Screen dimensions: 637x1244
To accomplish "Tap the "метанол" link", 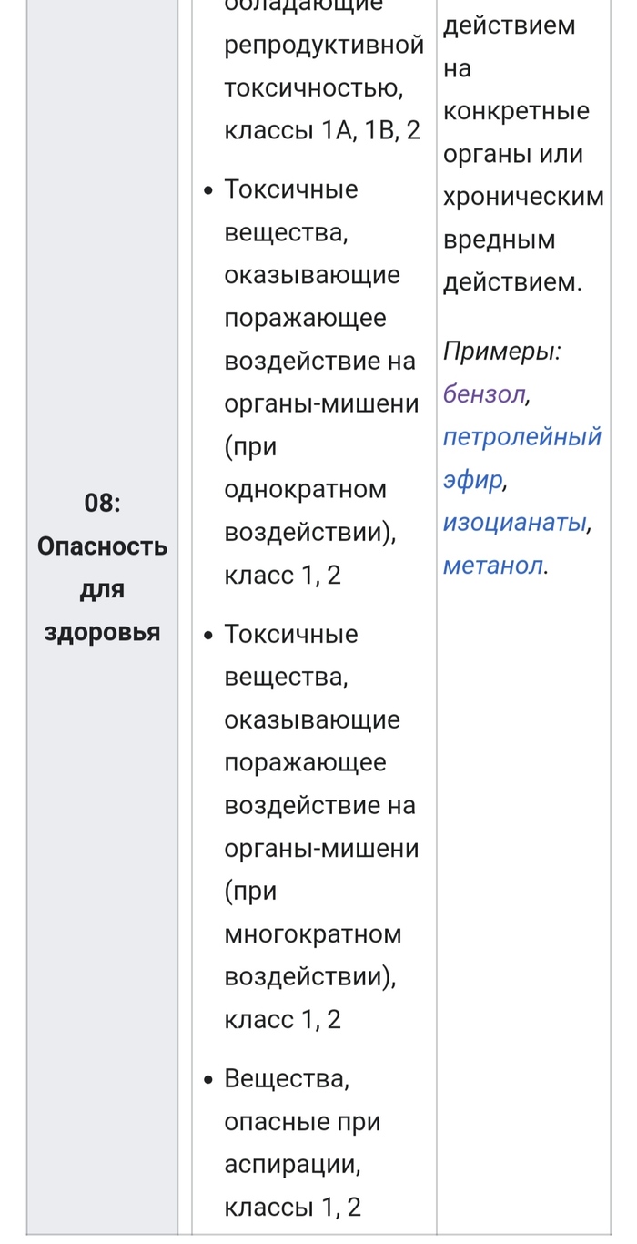I will pyautogui.click(x=493, y=566).
